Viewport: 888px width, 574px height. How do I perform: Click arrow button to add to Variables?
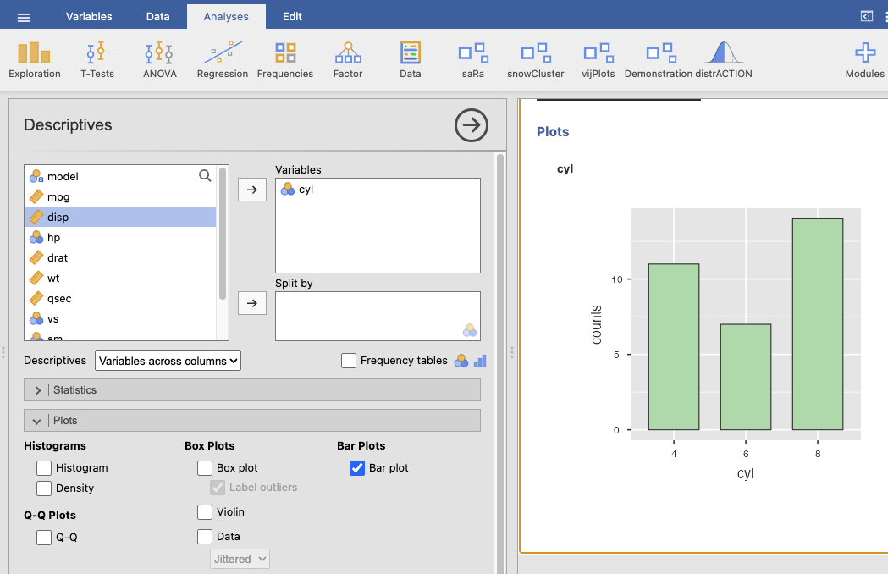coord(251,190)
